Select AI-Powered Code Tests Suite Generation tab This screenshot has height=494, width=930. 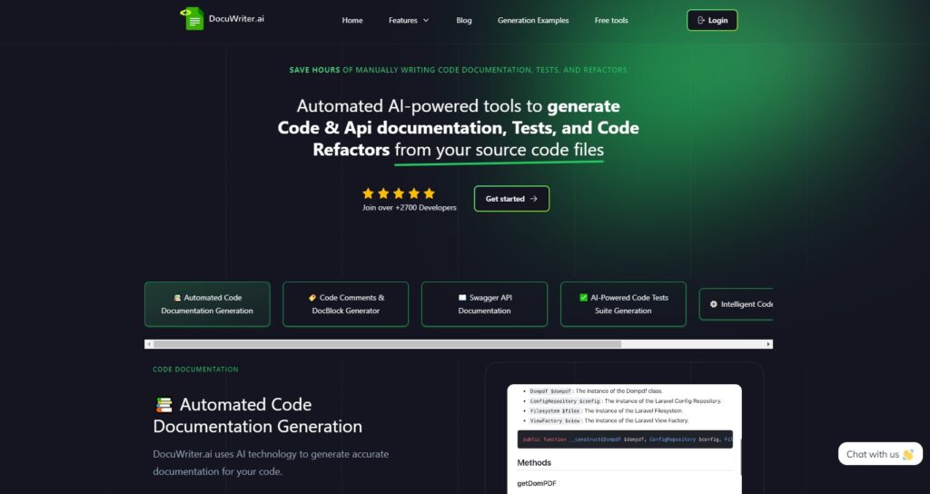623,304
